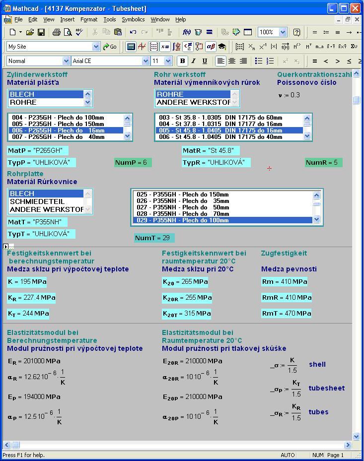Screen dimensions: 364x461
Task: Save the worksheet with the floppy icon
Action: [41, 32]
